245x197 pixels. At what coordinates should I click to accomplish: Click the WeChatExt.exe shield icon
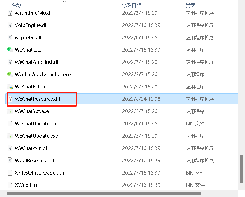(10, 87)
